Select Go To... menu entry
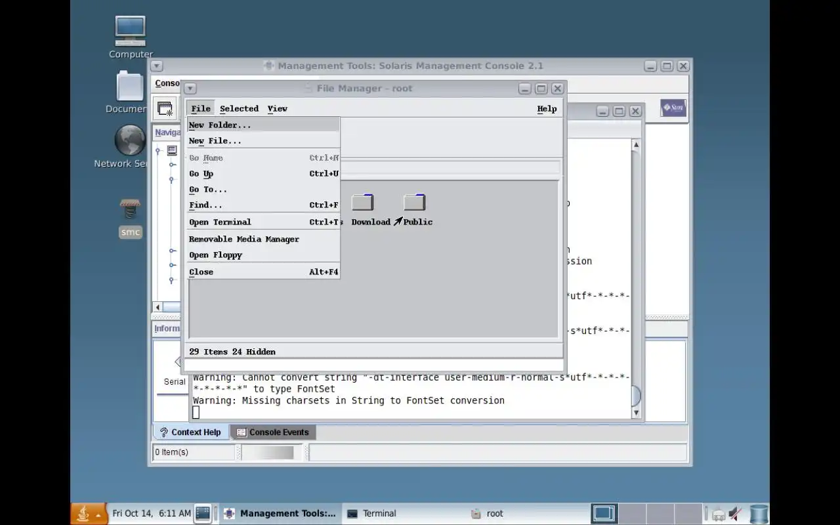Image resolution: width=840 pixels, height=525 pixels. (263, 189)
